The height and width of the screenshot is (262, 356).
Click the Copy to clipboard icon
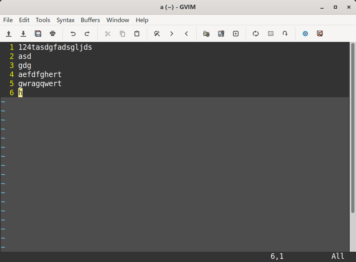[122, 34]
